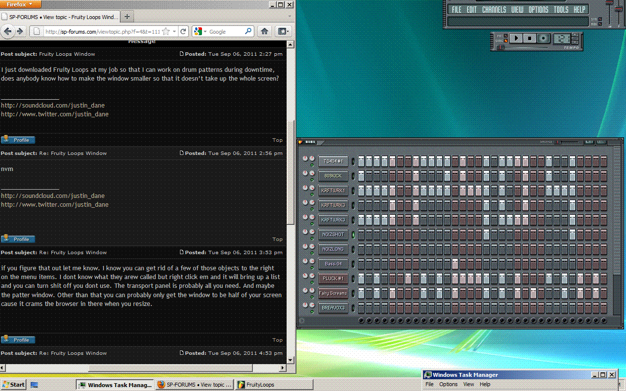Open the HELP menu in FruityLoops
Screen dimensions: 626x391
[579, 10]
